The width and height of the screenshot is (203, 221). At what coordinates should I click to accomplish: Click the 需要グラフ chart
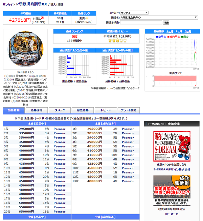175,81
